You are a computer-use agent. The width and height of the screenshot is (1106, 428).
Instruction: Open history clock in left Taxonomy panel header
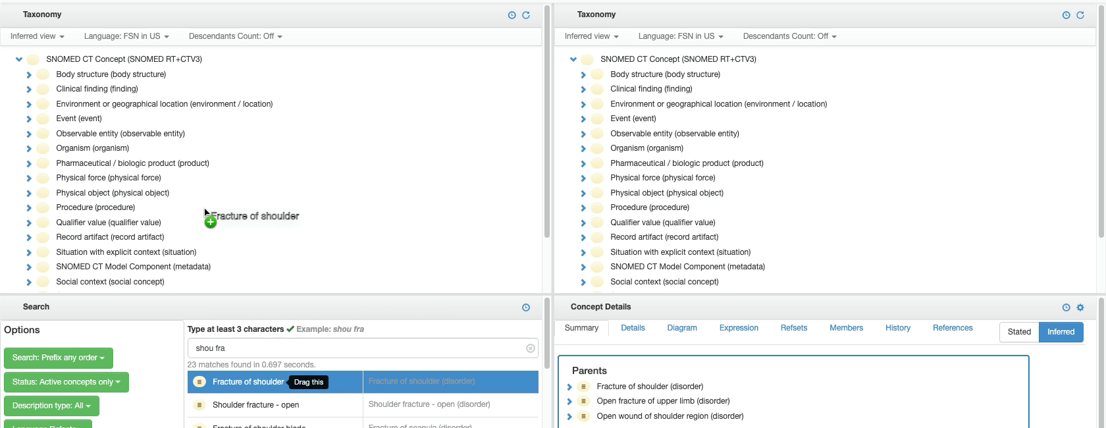click(512, 15)
